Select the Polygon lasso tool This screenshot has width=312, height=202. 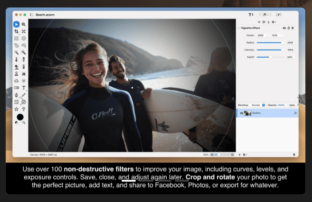pyautogui.click(x=24, y=46)
